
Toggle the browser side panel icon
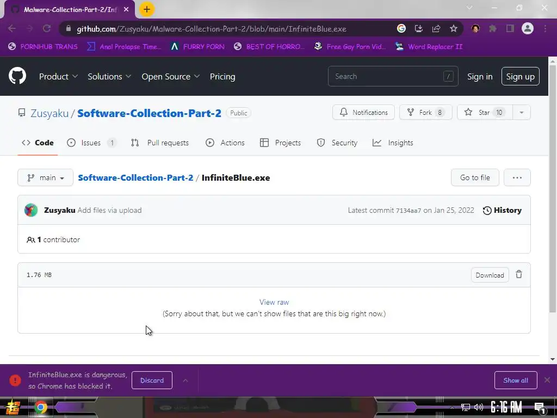pos(510,28)
